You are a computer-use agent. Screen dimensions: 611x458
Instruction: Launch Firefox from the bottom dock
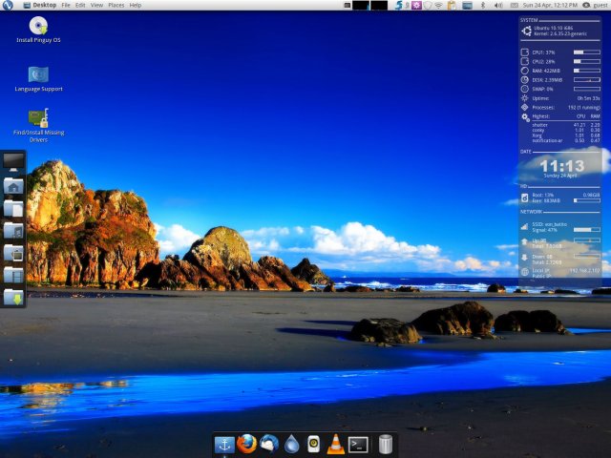(246, 444)
